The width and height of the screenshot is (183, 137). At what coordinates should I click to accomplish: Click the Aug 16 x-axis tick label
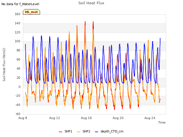(86, 118)
